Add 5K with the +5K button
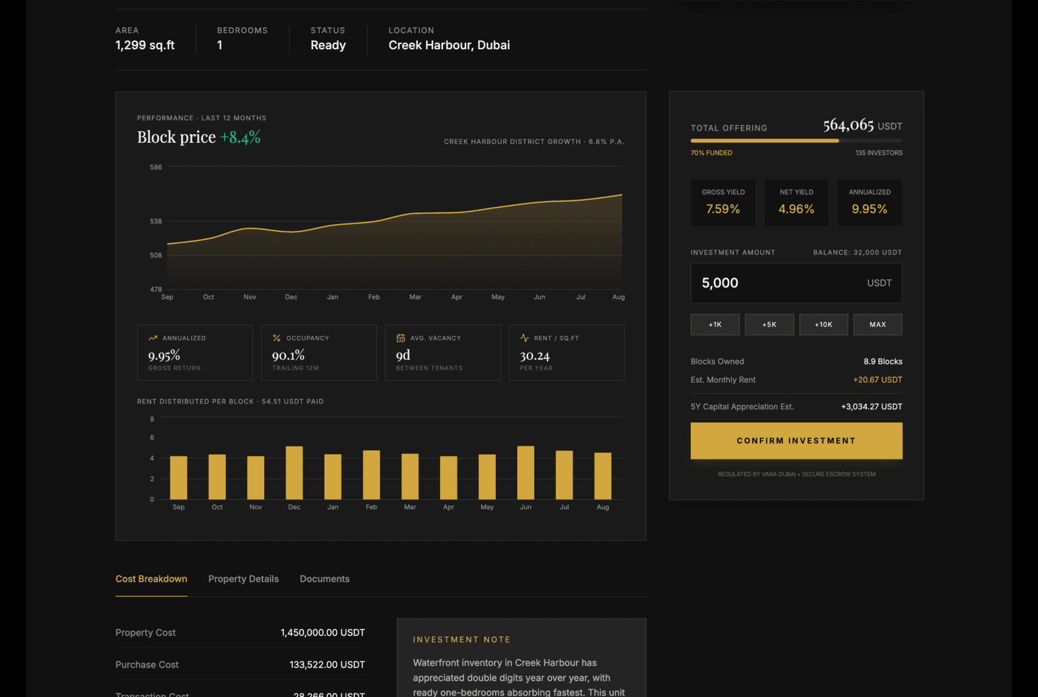The width and height of the screenshot is (1038, 697). tap(769, 325)
